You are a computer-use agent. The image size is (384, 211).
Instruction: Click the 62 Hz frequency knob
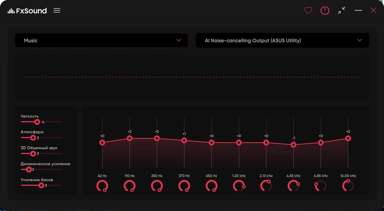pyautogui.click(x=102, y=186)
